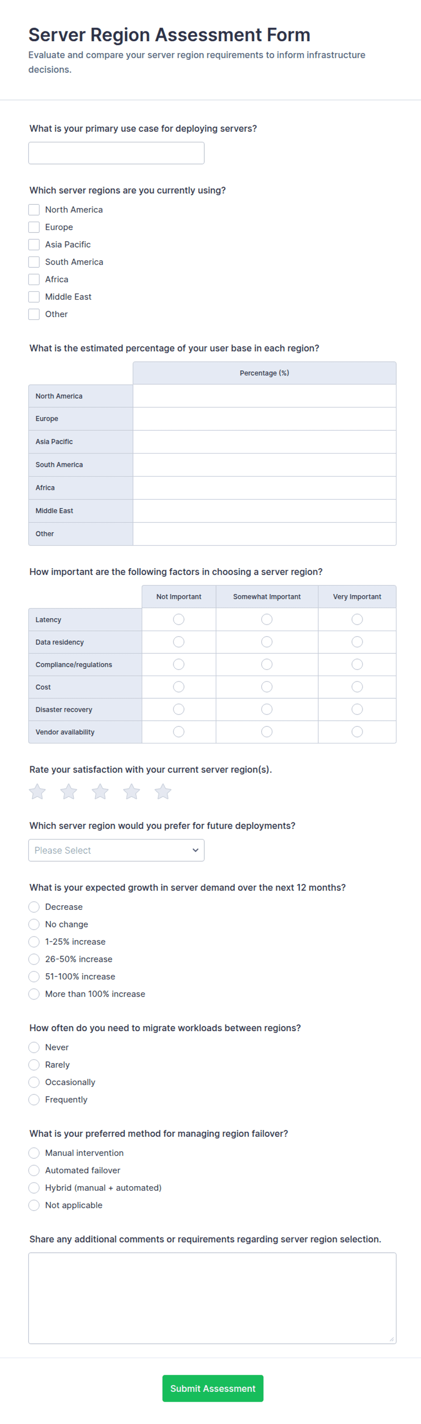Tick the Asia Pacific checkbox
The width and height of the screenshot is (421, 1424).
click(33, 244)
